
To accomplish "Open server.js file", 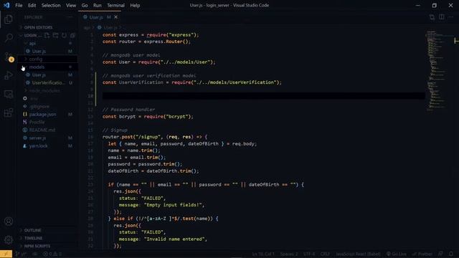I will 37,138.
